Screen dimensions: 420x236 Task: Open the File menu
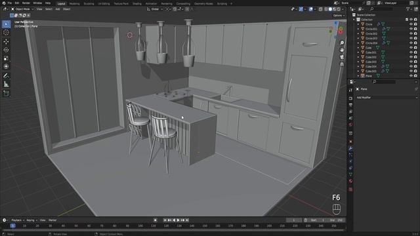tap(10, 3)
